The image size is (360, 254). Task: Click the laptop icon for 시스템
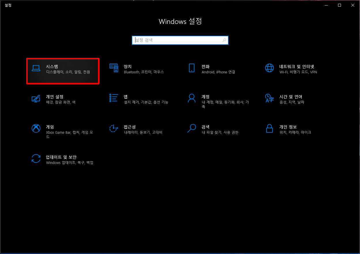36,68
